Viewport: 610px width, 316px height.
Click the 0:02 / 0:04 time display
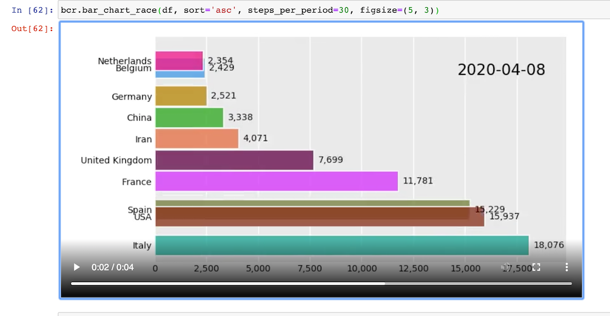point(113,267)
